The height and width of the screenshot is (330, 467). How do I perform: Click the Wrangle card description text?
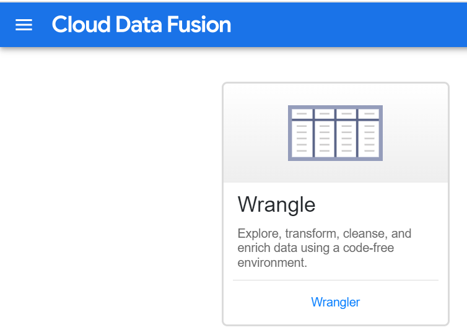[325, 248]
